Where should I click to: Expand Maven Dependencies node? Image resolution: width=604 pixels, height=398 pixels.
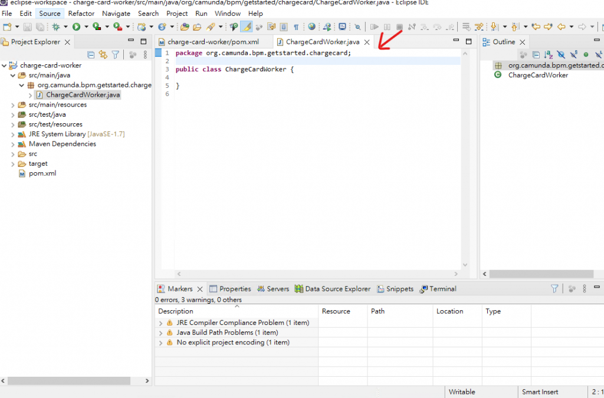[x=13, y=144]
